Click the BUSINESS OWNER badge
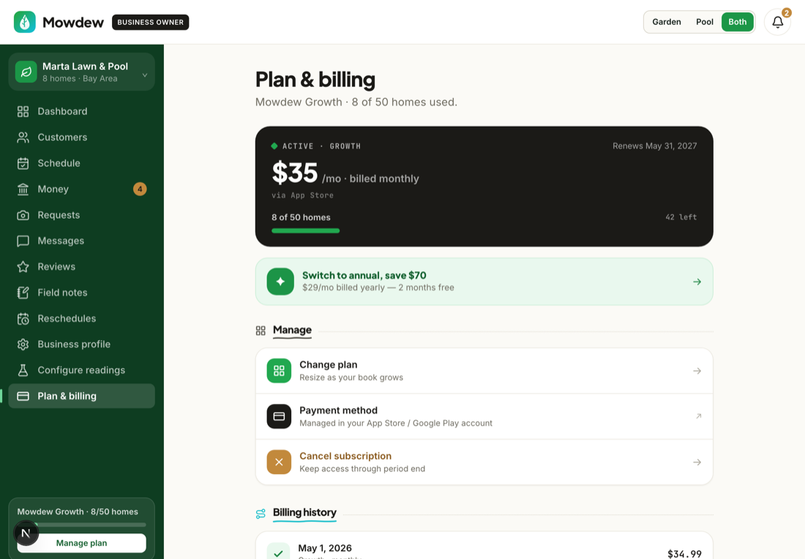 click(151, 22)
